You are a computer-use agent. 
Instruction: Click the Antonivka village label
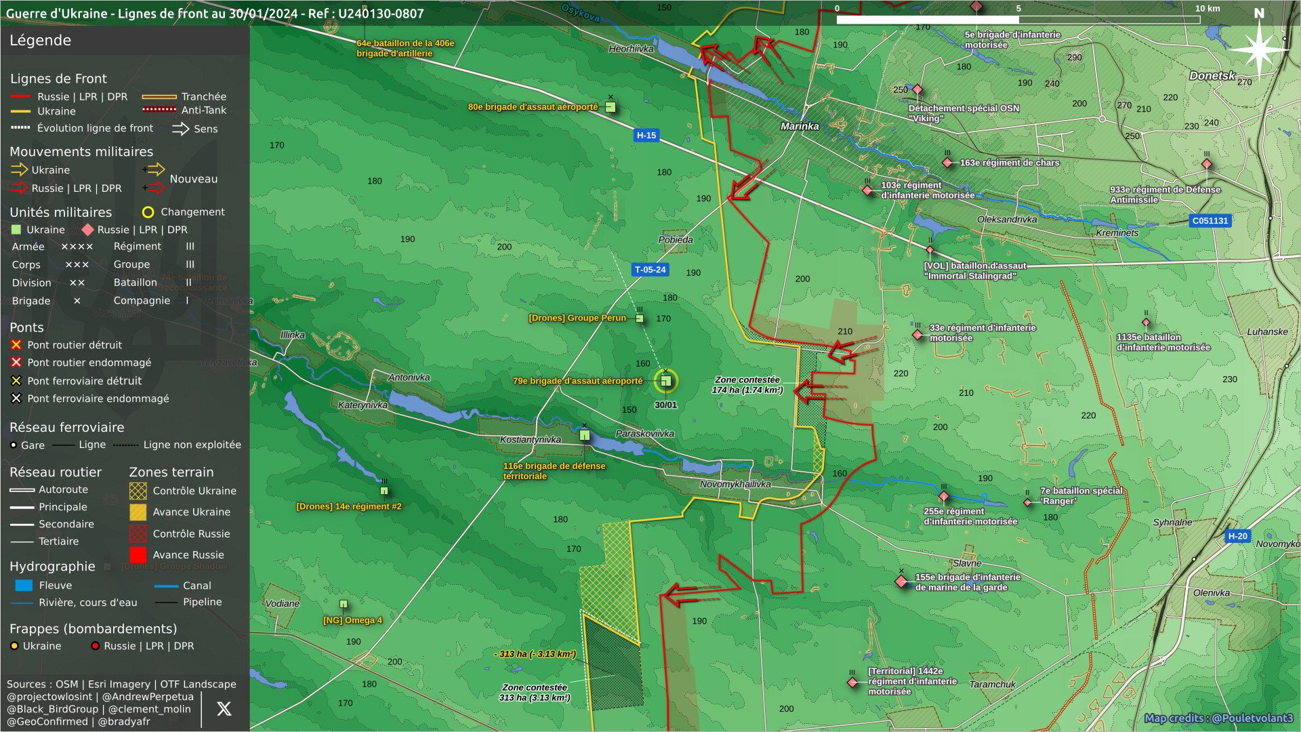(x=409, y=377)
